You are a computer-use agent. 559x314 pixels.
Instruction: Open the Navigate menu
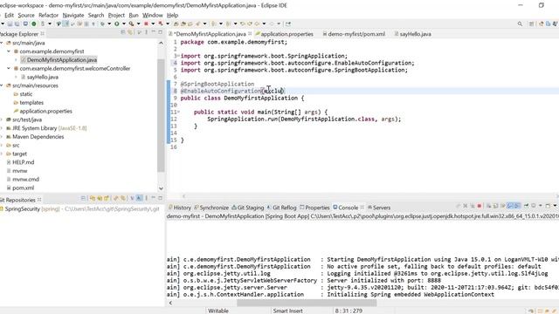click(73, 16)
